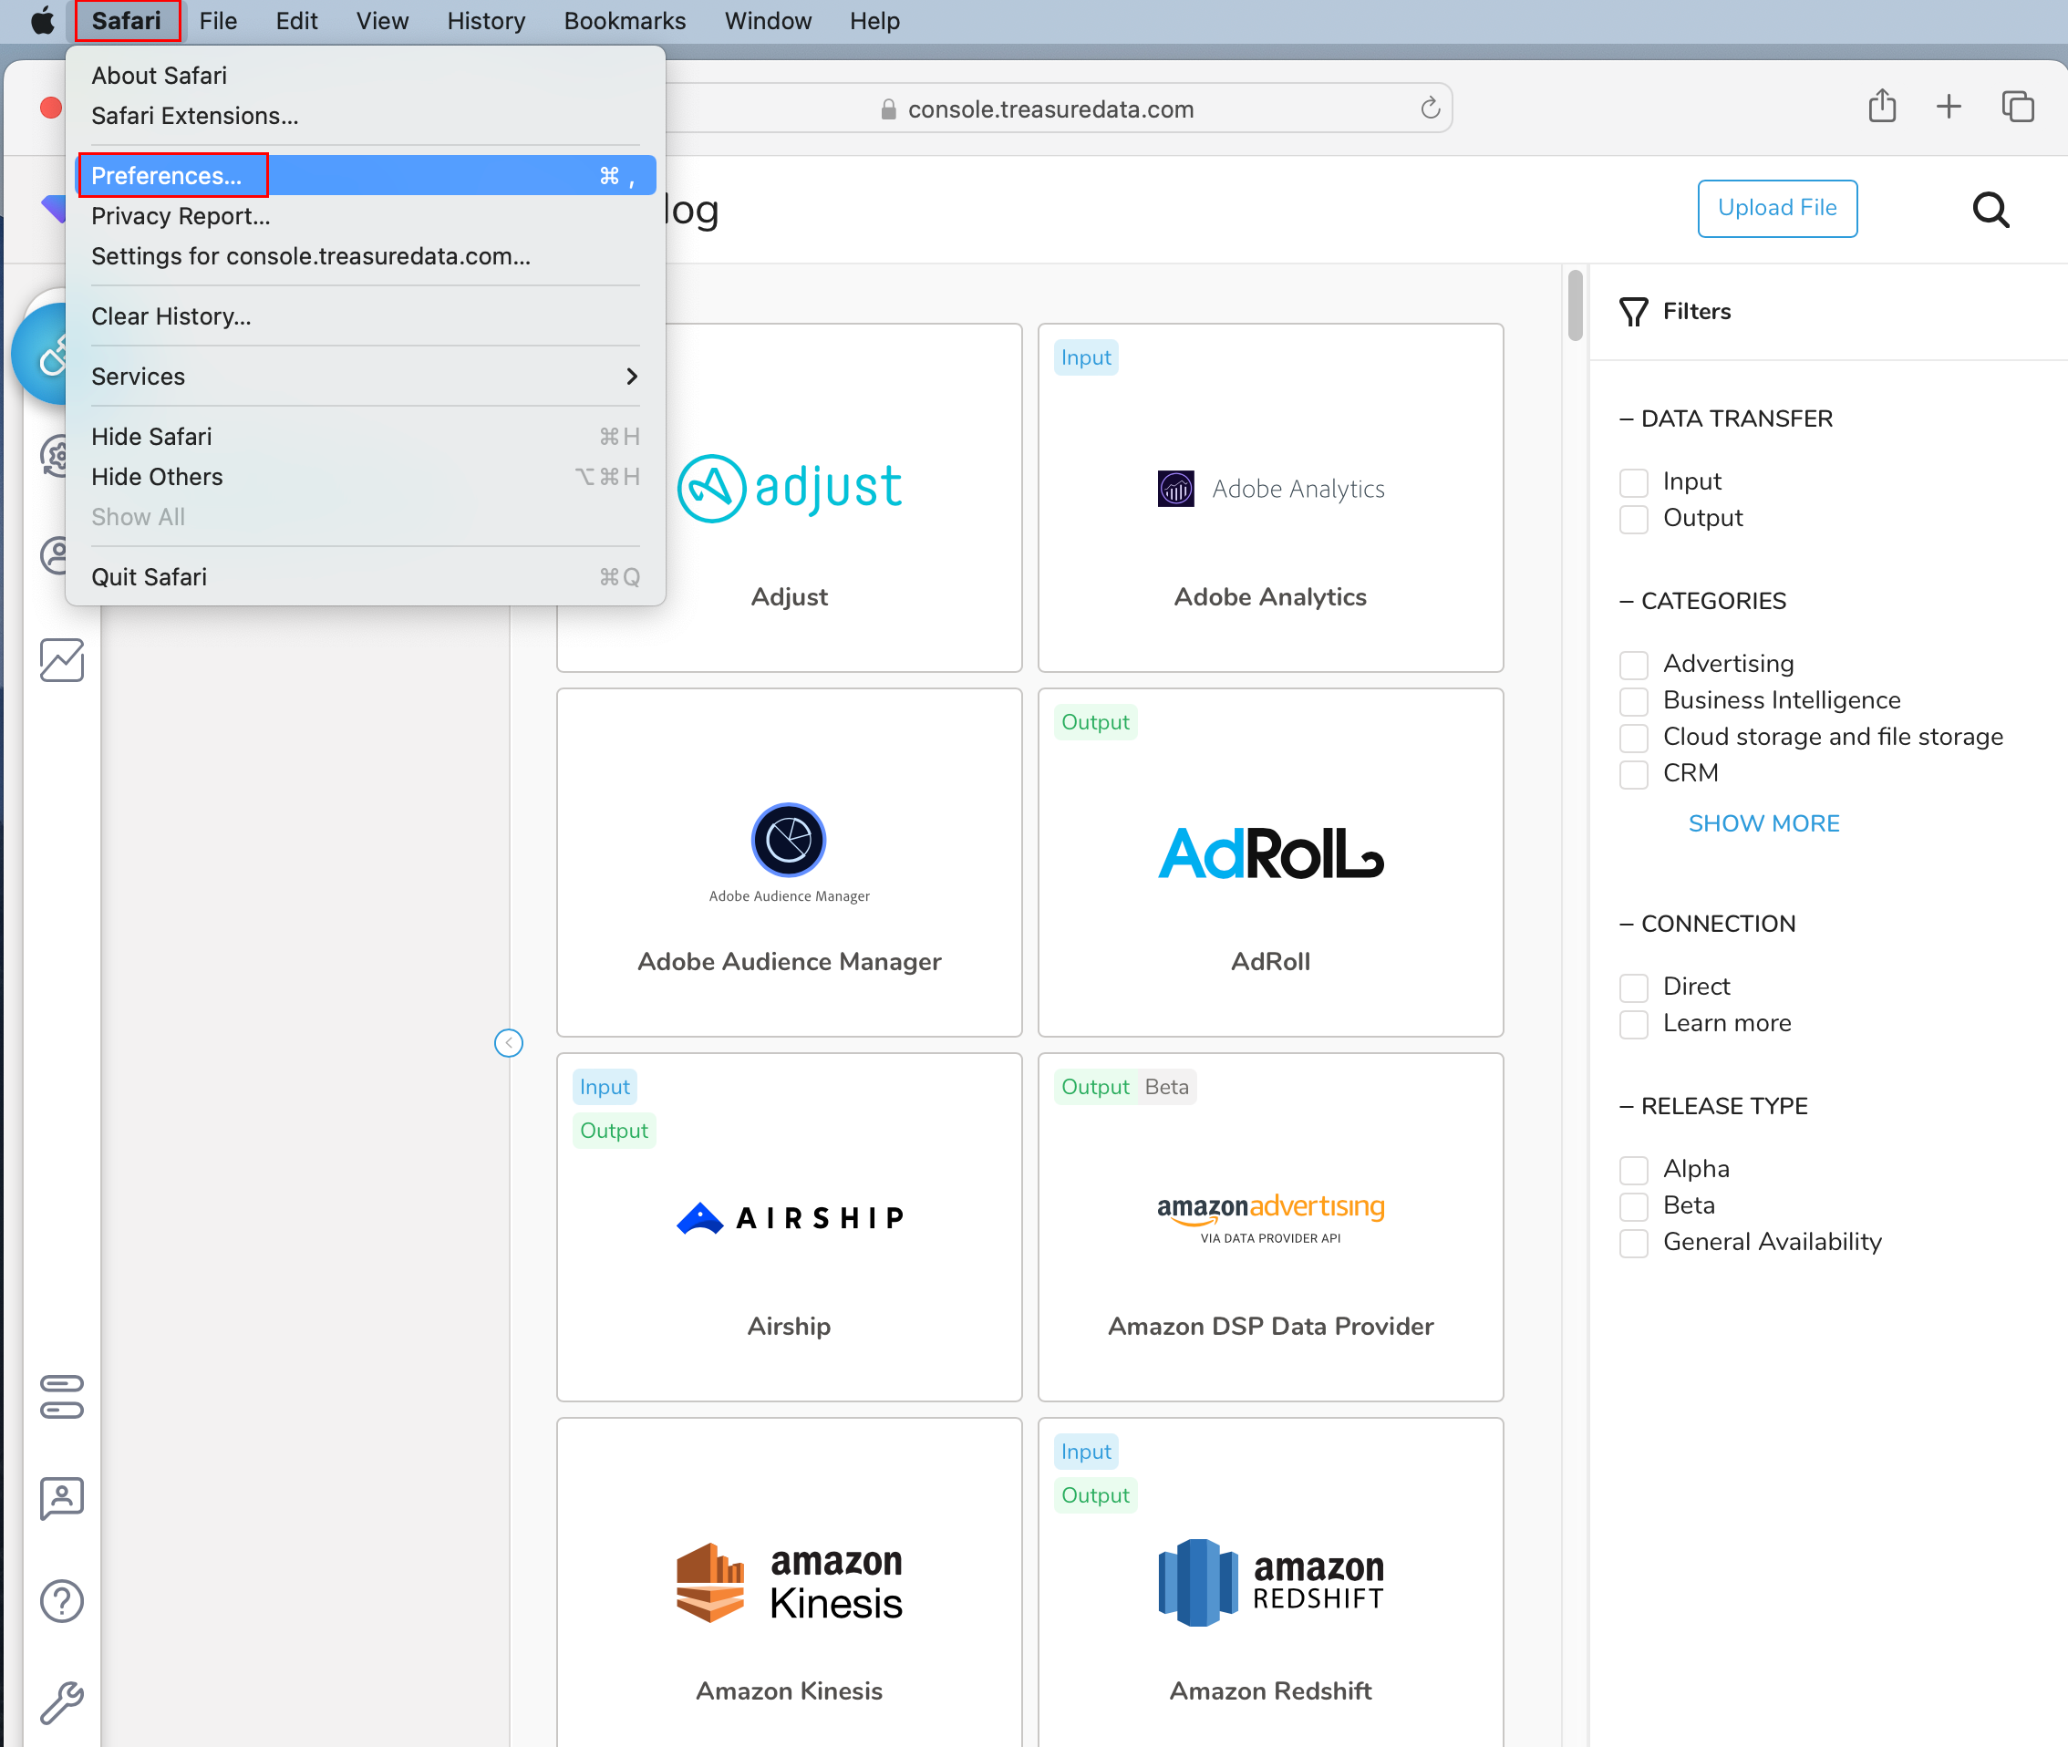The width and height of the screenshot is (2068, 1747).
Task: Collapse sidebar with circular chevron button
Action: [508, 1043]
